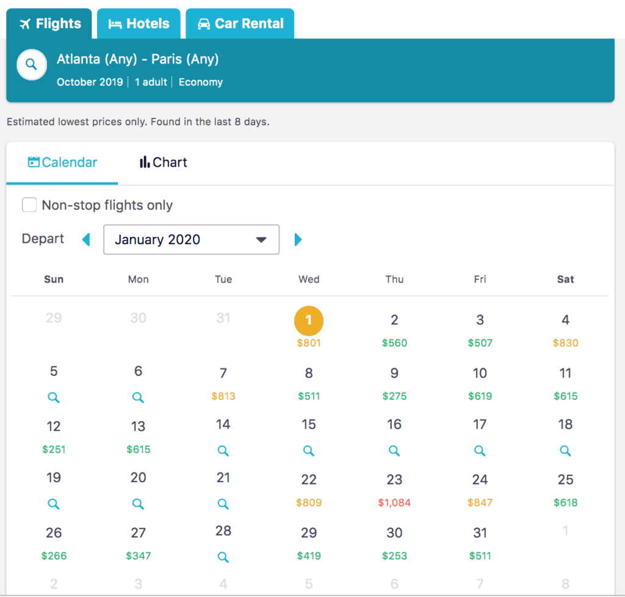Click the magnifier to load January 14 price
Viewport: 625px width, 597px height.
coord(223,450)
